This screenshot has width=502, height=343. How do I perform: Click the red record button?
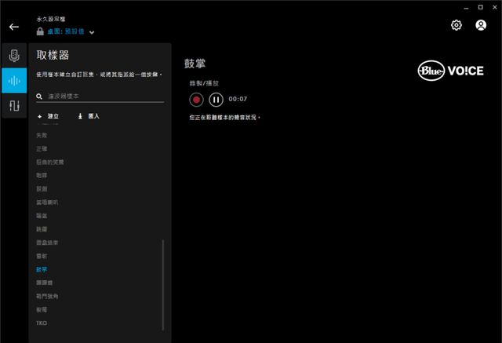[x=196, y=100]
